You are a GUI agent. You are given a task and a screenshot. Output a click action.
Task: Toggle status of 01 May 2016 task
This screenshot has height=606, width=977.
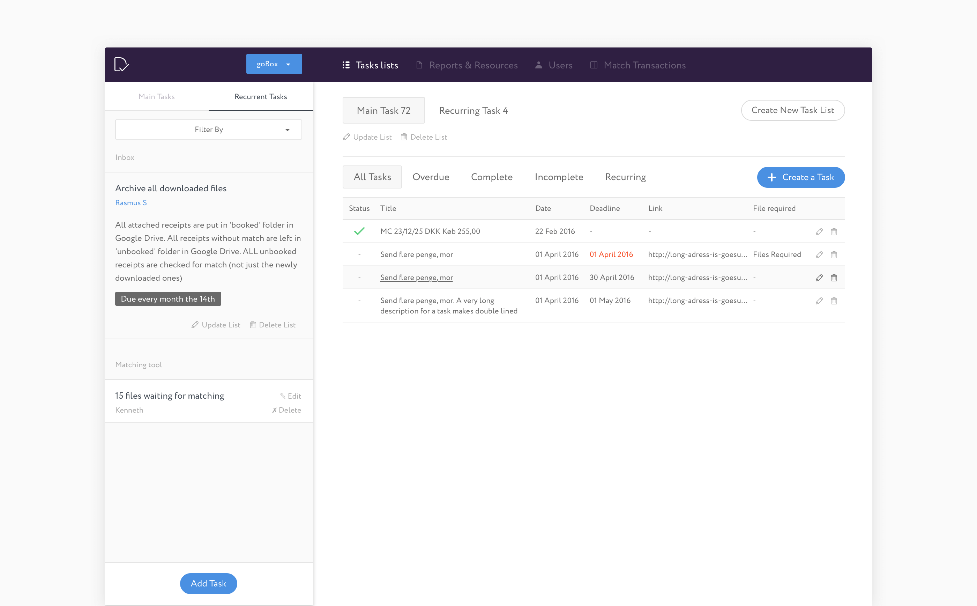point(359,301)
